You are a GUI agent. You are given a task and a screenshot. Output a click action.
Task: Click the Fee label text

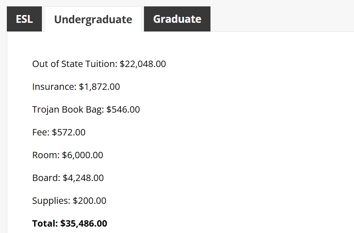tap(41, 132)
